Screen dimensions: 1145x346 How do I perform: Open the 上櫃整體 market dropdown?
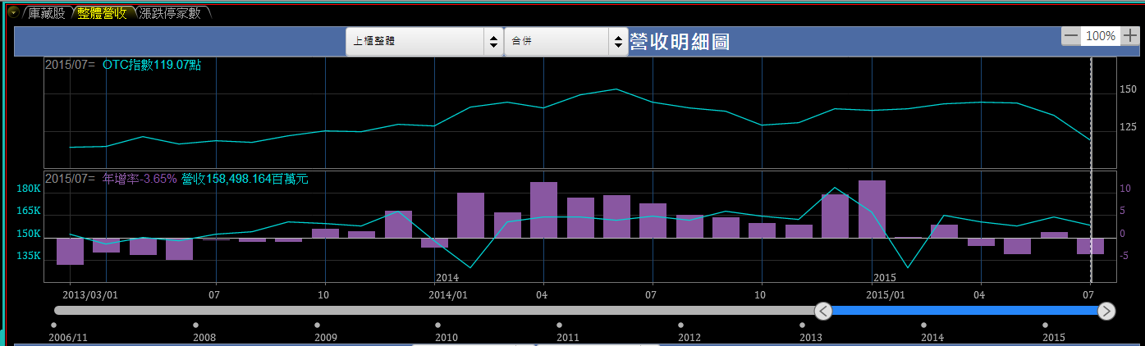coord(424,41)
